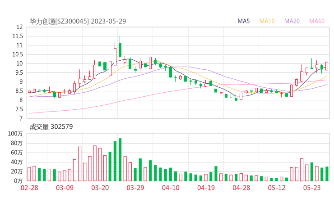Screen dimensions: 334x198
Task: Click the 7 price axis label
Action: coord(21,118)
